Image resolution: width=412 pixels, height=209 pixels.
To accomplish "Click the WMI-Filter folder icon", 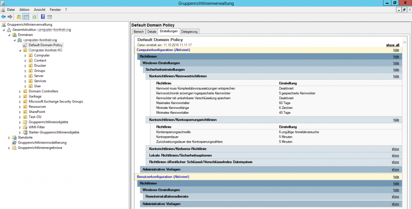I will pyautogui.click(x=25, y=127).
